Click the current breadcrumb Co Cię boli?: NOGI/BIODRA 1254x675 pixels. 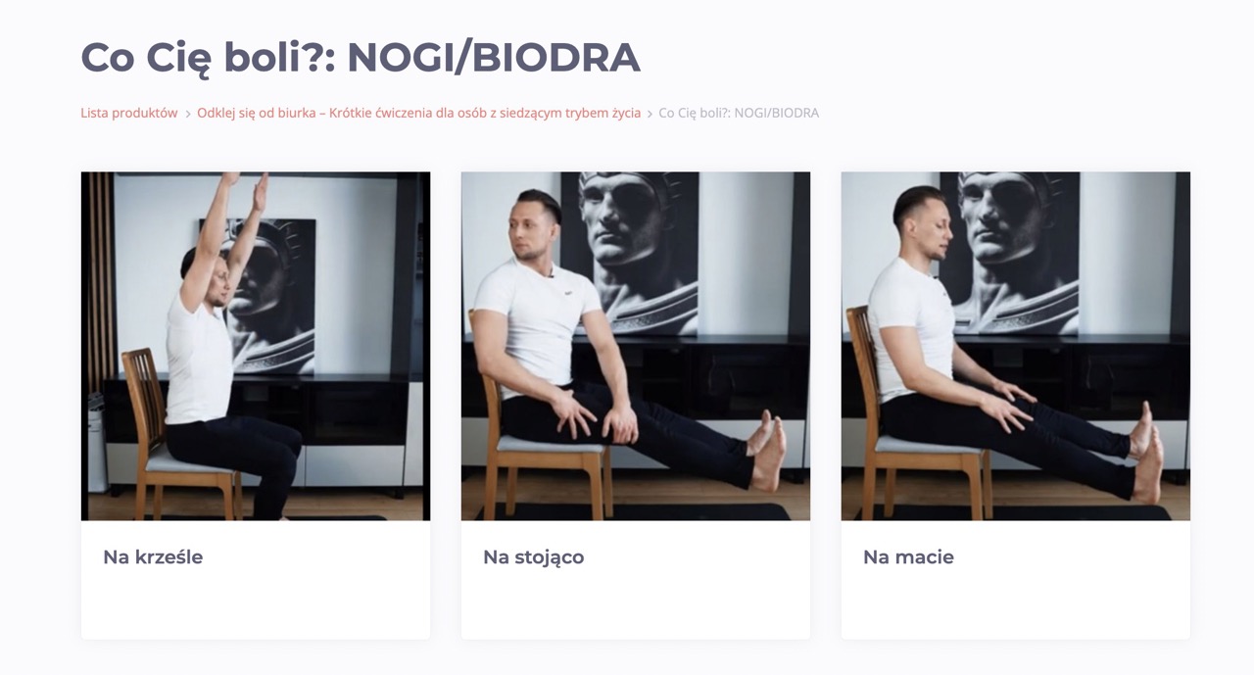[x=739, y=113]
